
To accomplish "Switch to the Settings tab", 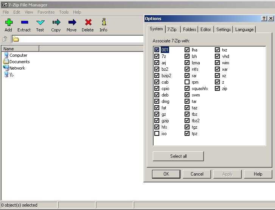I will point(224,29).
